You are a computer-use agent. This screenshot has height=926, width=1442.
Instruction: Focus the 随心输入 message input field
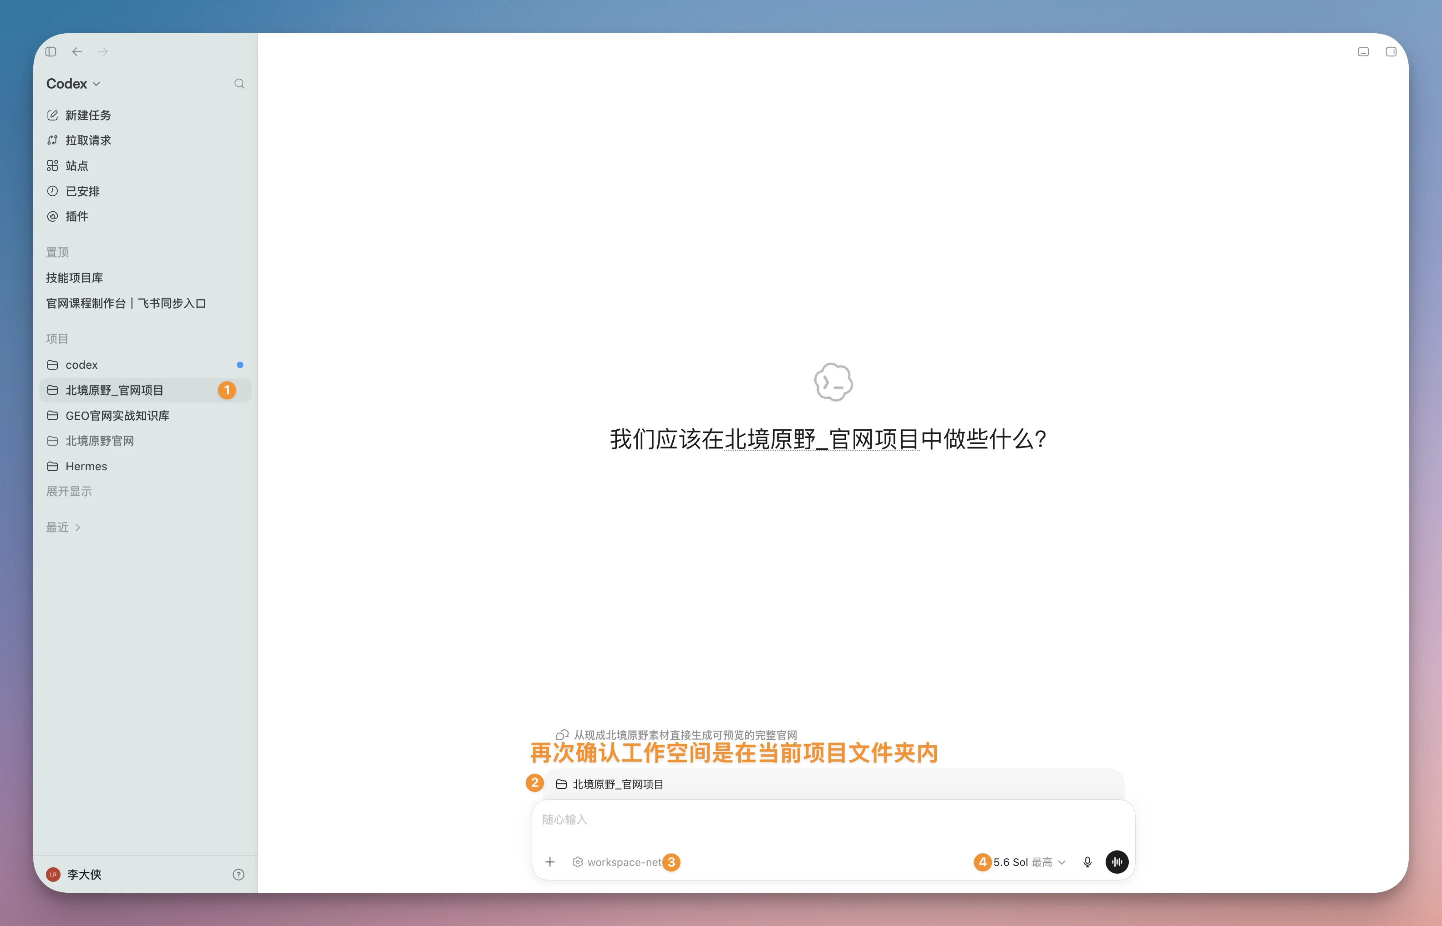click(x=833, y=820)
